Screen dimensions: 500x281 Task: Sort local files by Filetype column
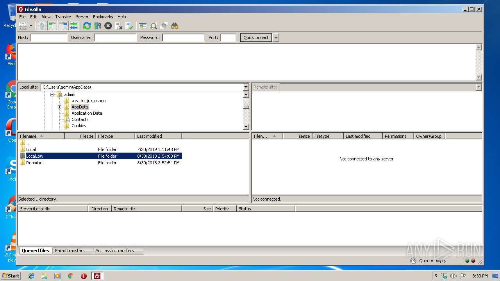(x=116, y=136)
